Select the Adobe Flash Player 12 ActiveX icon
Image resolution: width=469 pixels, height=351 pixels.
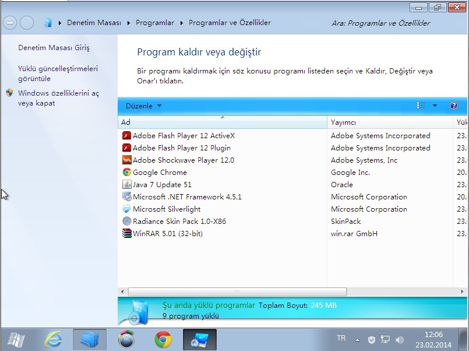[x=127, y=136]
